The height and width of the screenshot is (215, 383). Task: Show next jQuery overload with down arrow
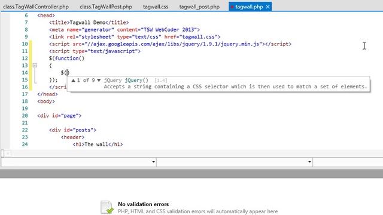(x=99, y=80)
